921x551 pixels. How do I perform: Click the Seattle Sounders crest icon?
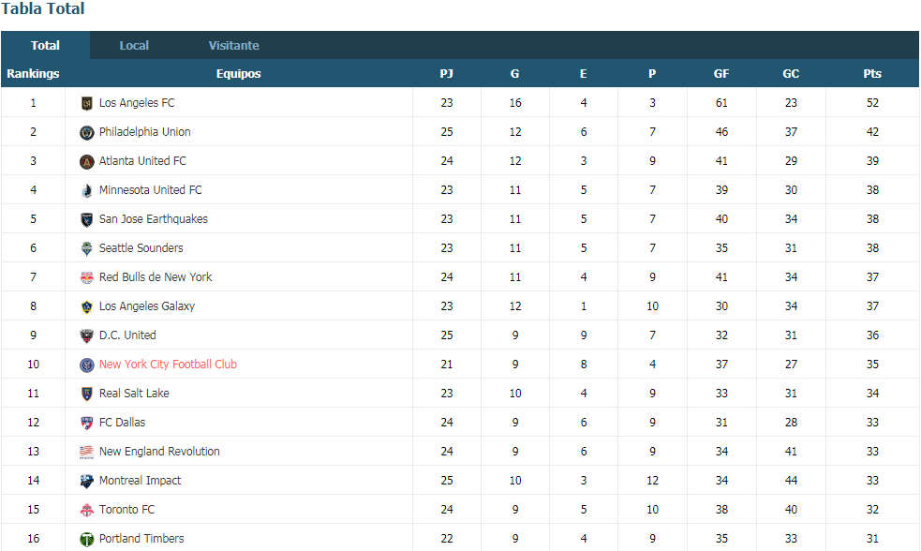click(87, 248)
